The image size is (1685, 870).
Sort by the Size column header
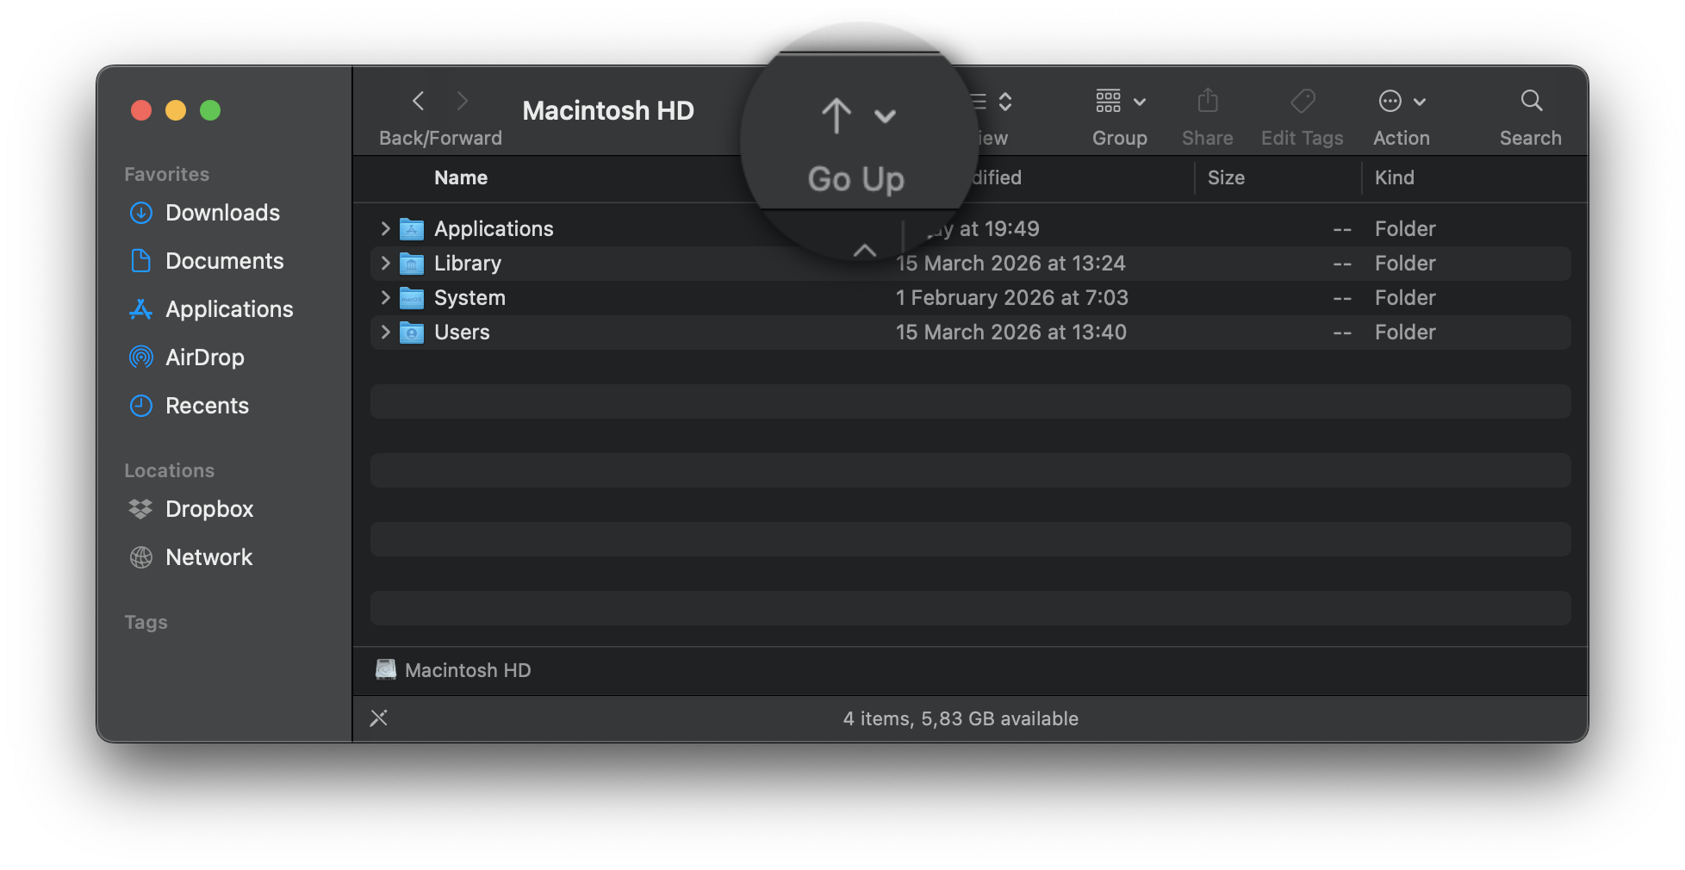coord(1226,178)
